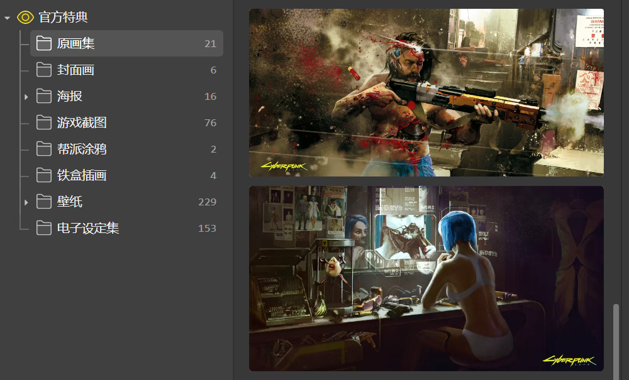Click the count 153 on the 电子设定集 row
629x380 pixels.
click(208, 228)
